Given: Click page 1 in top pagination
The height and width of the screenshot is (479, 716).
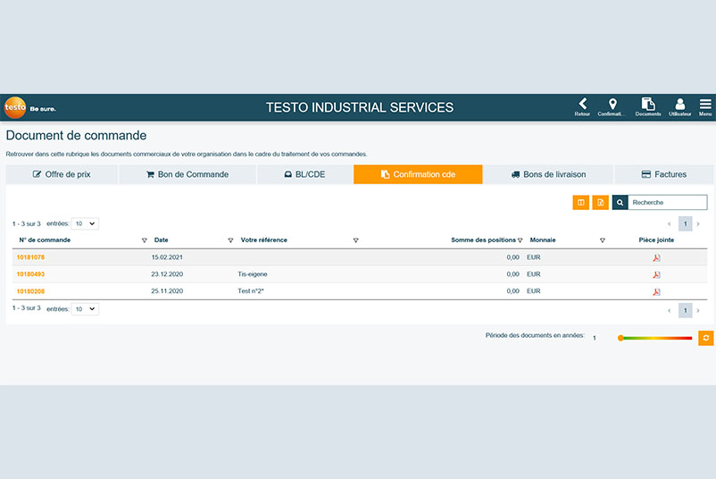Looking at the screenshot, I should (x=685, y=223).
